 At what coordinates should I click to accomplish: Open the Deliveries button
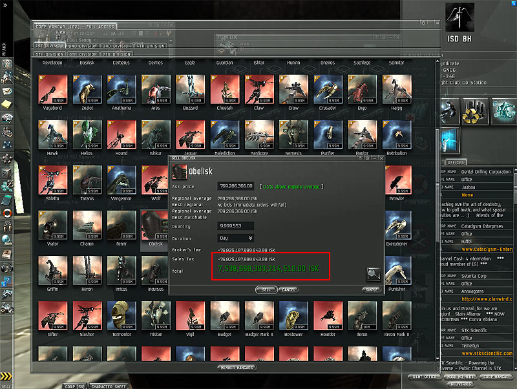pyautogui.click(x=460, y=384)
